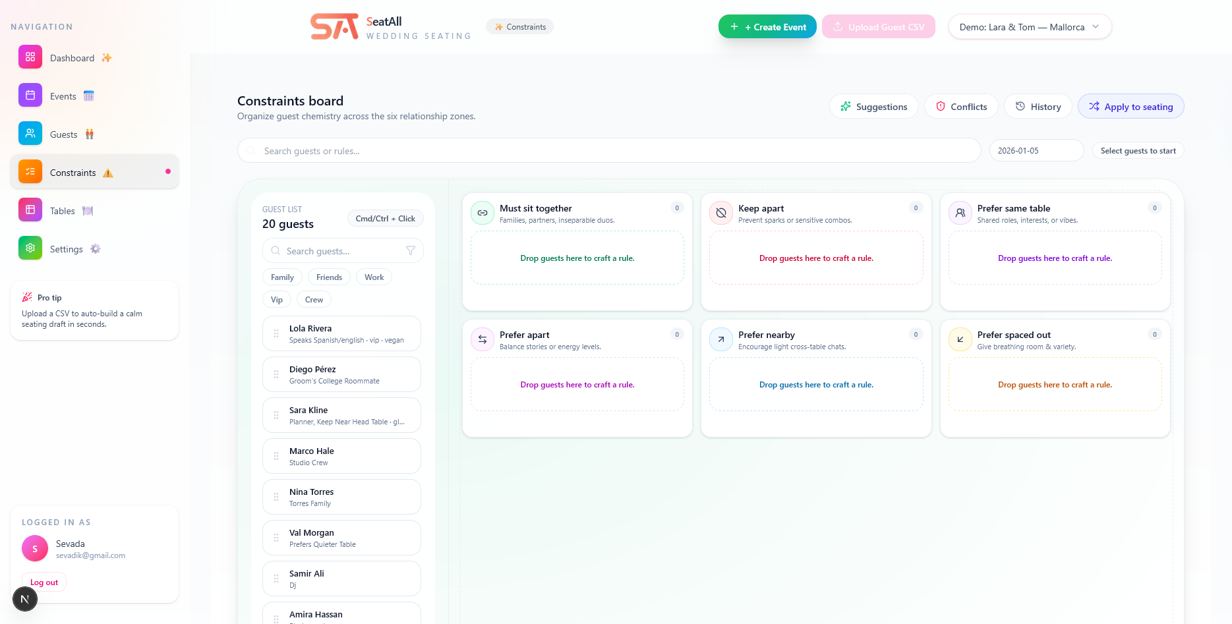Open the Demo: Lara & Tom event dropdown

click(1029, 26)
